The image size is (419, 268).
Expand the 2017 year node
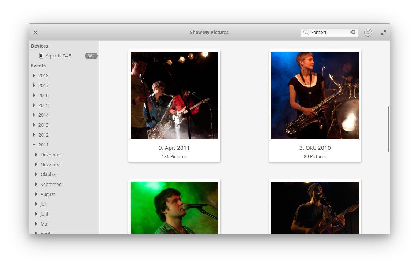click(34, 85)
